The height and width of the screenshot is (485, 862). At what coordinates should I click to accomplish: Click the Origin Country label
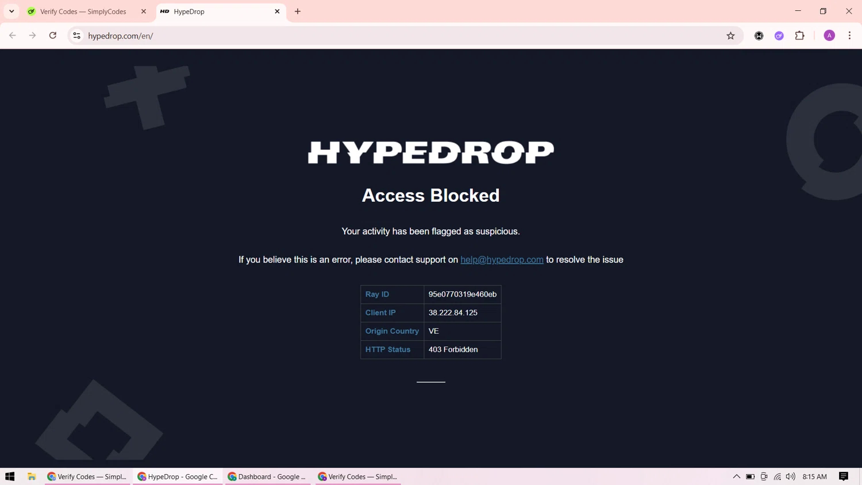click(x=392, y=331)
